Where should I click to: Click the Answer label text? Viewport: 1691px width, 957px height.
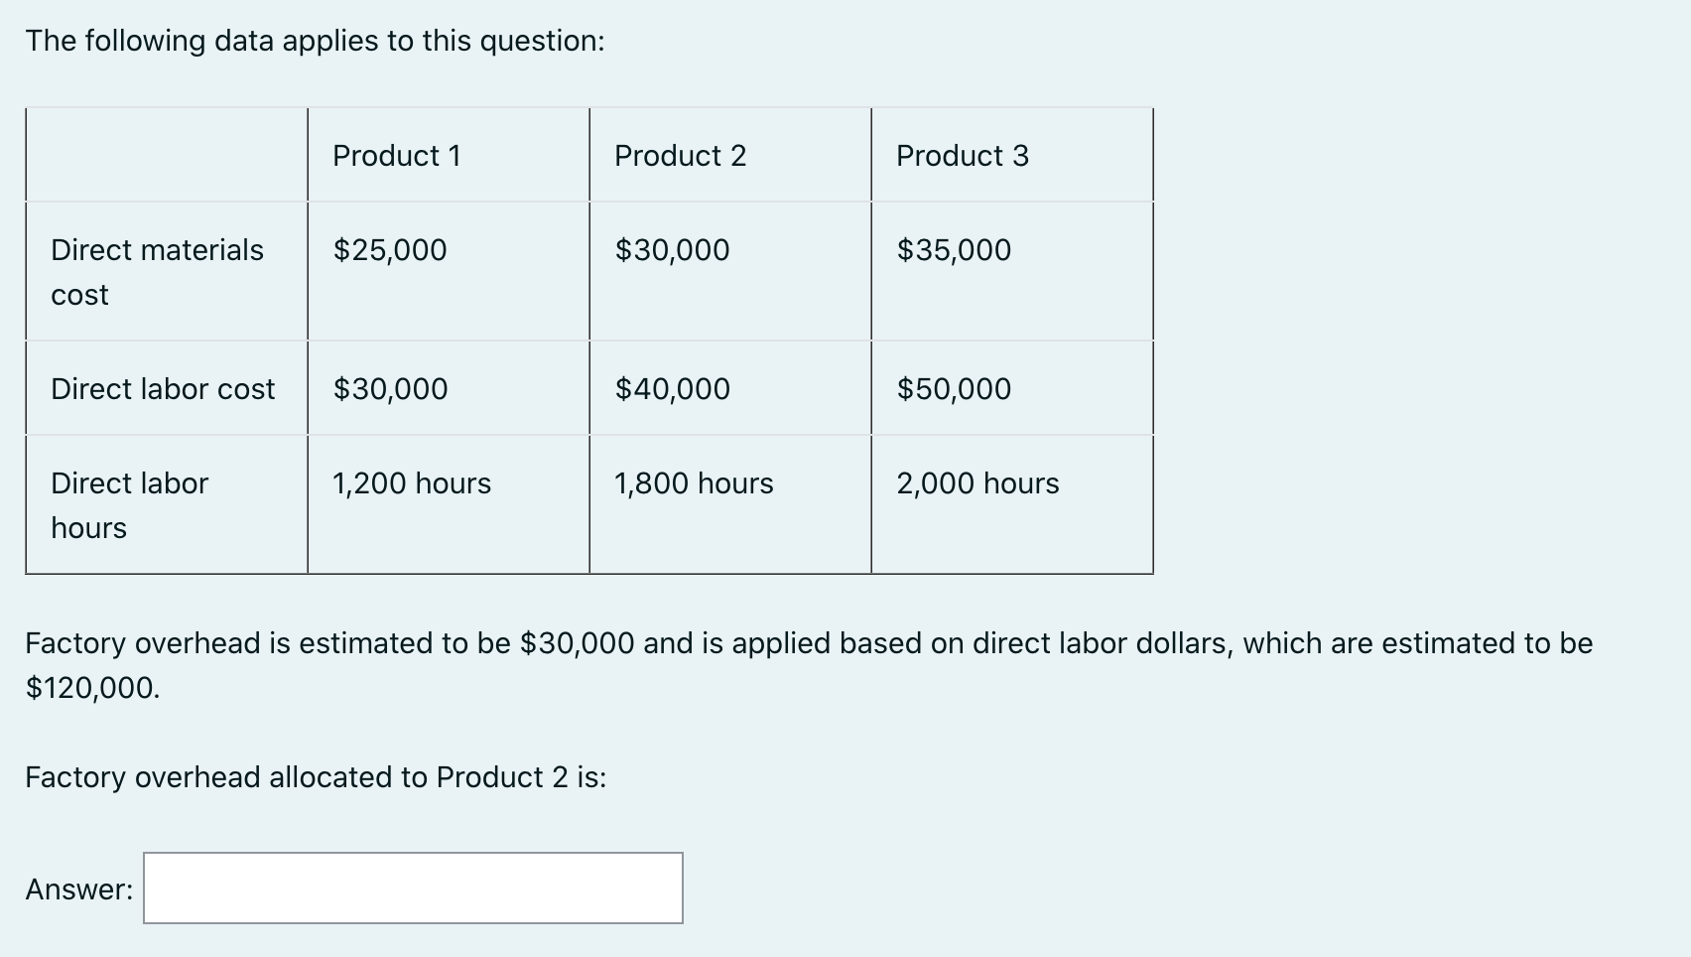[x=79, y=889]
